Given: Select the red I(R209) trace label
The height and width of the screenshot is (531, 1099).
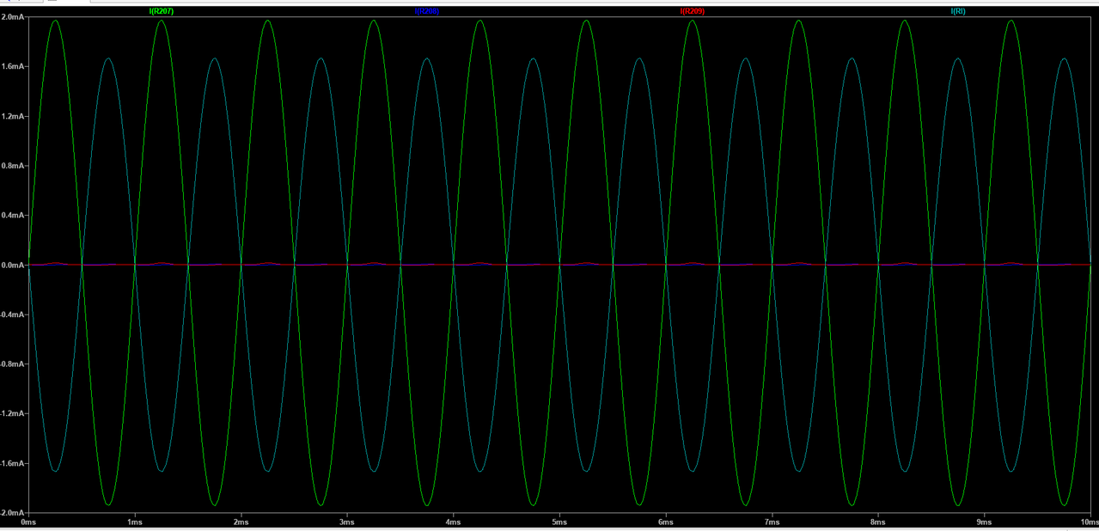Looking at the screenshot, I should [693, 11].
